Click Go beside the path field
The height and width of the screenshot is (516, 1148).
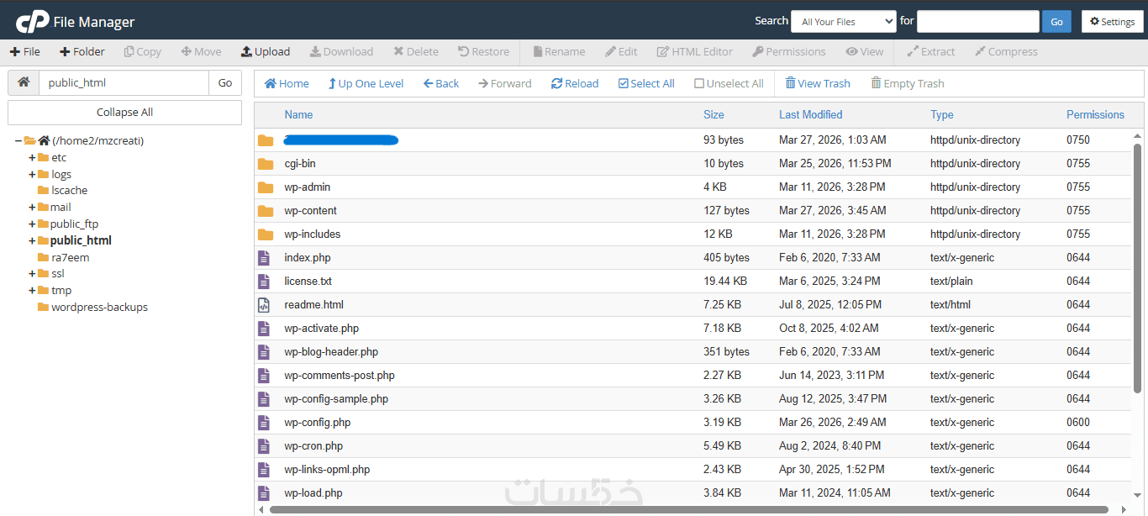225,82
